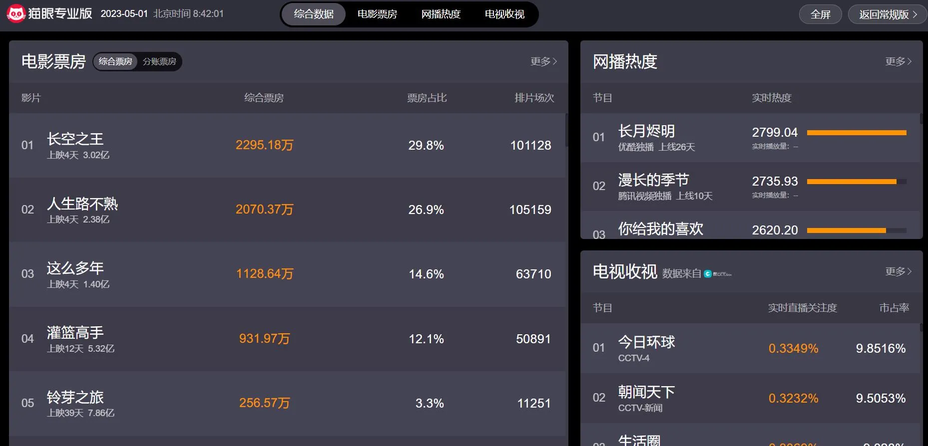Click the 29.8% box office share
Image resolution: width=928 pixels, height=446 pixels.
tap(426, 145)
